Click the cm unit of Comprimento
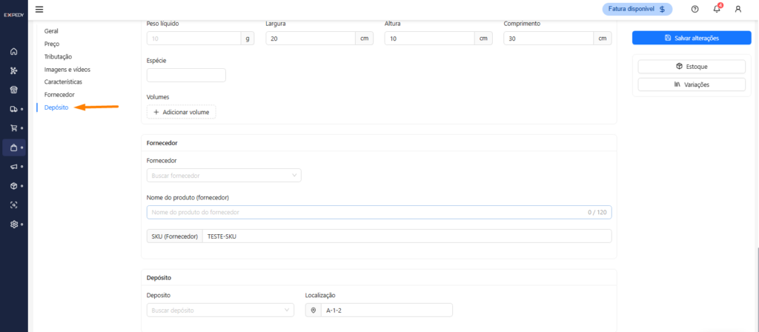 603,39
